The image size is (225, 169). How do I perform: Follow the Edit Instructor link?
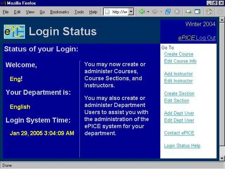(178, 81)
